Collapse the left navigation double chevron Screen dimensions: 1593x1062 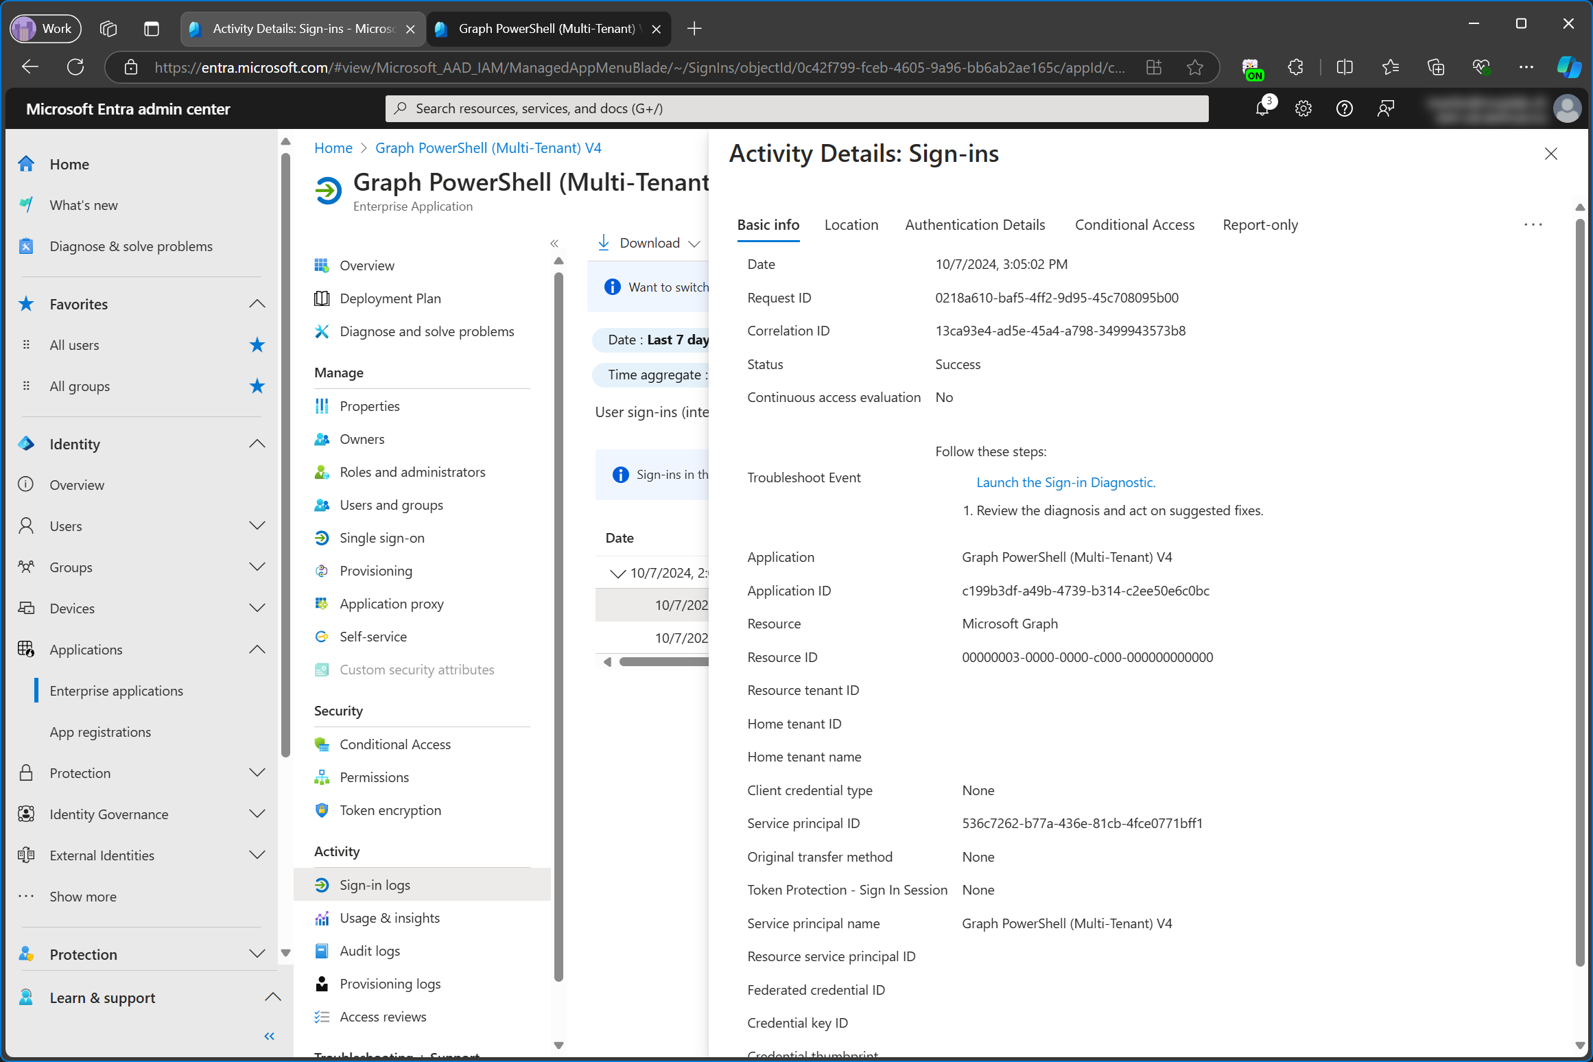[270, 1036]
